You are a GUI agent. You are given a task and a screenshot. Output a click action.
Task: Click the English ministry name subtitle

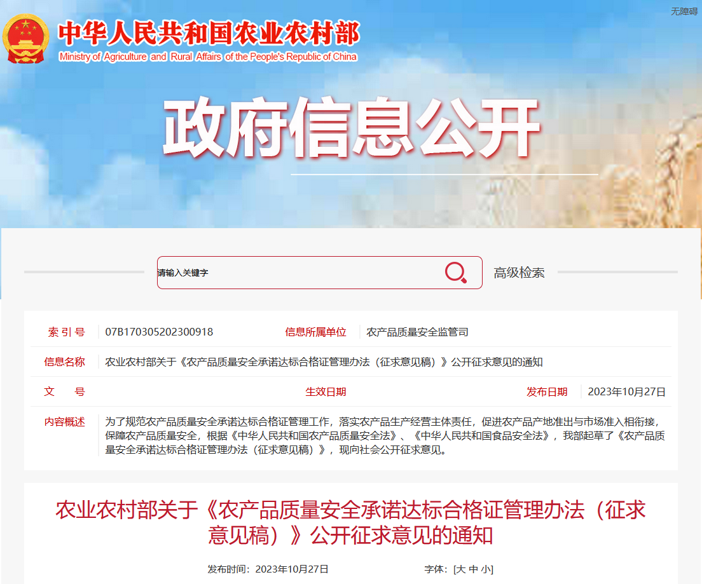208,57
